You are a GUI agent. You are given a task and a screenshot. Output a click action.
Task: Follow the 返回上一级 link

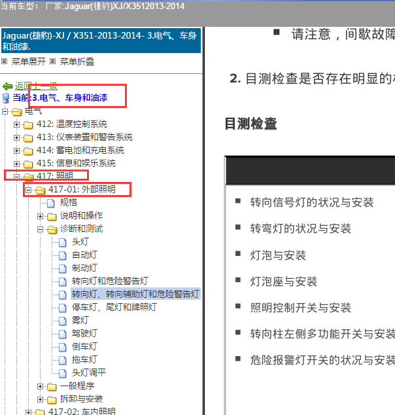pos(36,86)
